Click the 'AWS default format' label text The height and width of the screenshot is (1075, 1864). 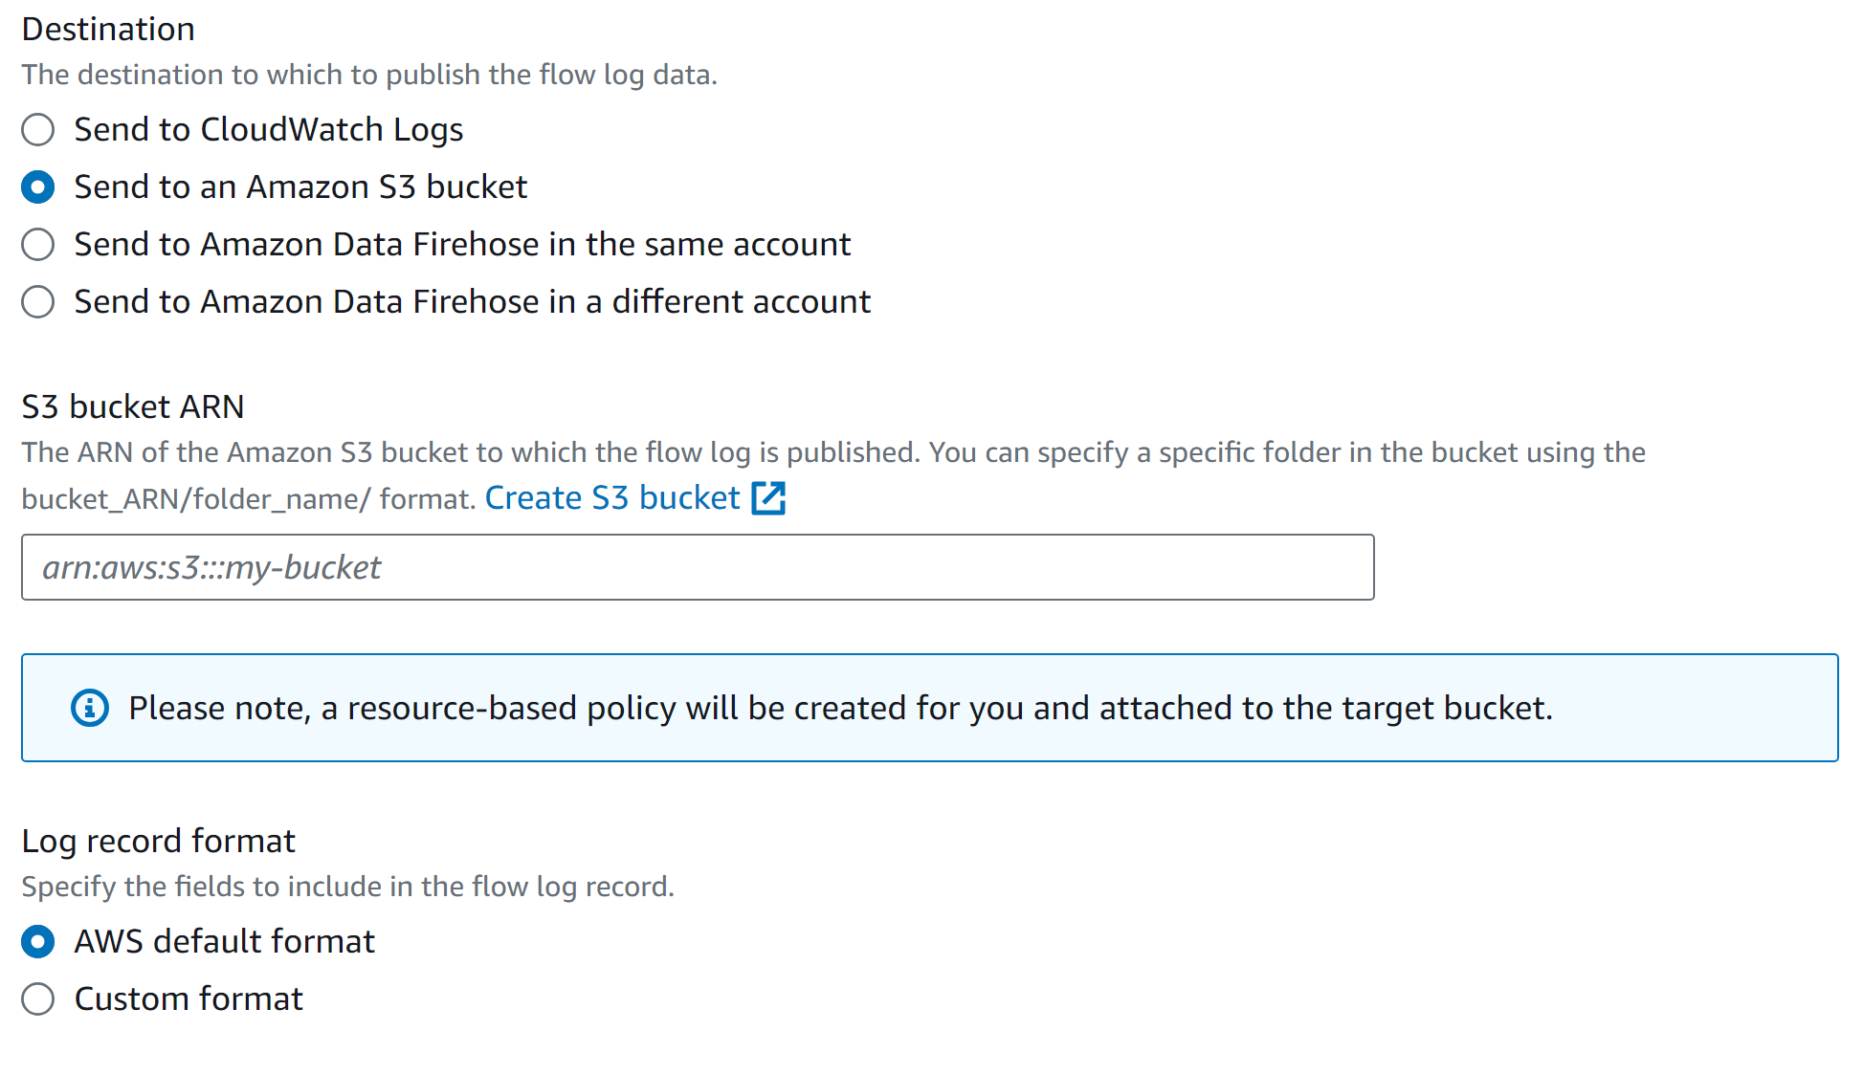coord(224,942)
